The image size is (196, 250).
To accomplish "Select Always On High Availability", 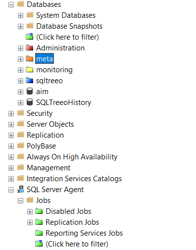I will pyautogui.click(x=72, y=157).
